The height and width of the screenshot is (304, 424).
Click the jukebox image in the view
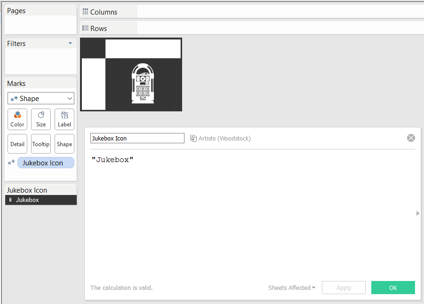tap(143, 84)
